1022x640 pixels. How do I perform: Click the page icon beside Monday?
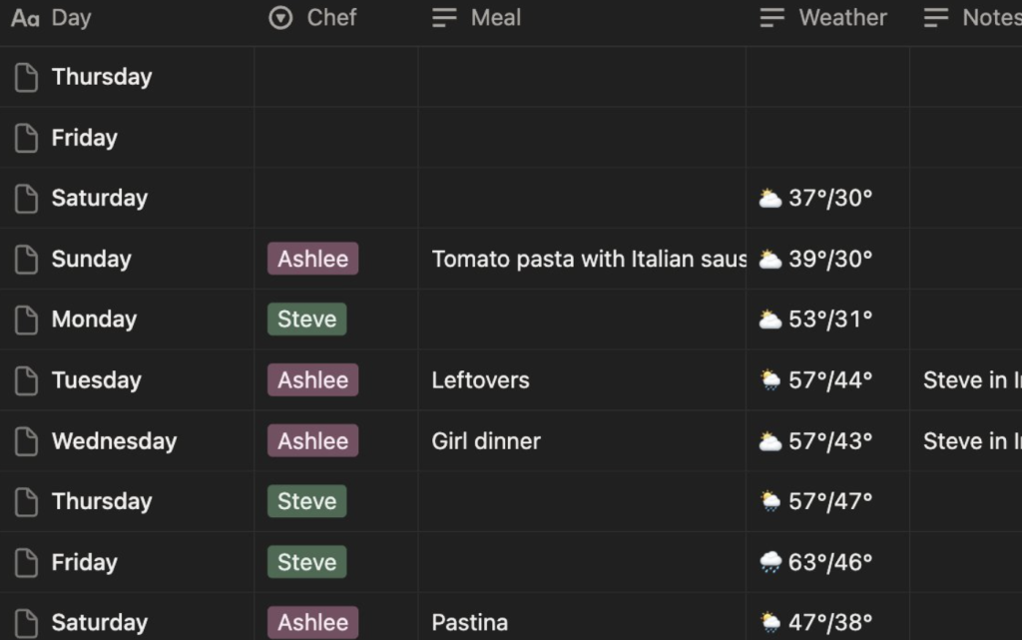26,320
